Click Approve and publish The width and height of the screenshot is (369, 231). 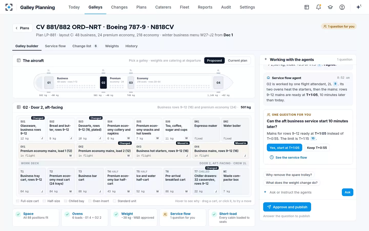[x=287, y=207]
